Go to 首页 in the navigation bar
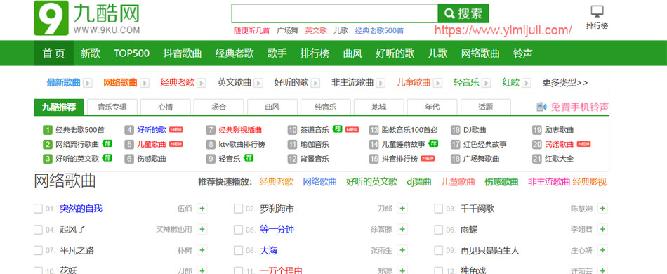 pos(53,53)
